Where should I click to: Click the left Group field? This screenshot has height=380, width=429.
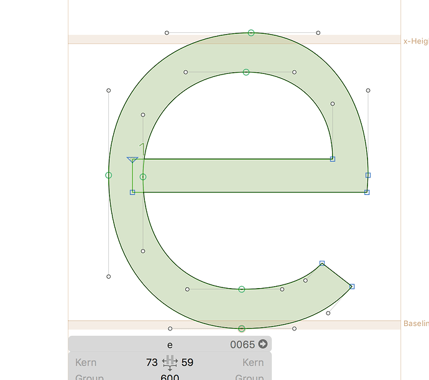(x=90, y=377)
